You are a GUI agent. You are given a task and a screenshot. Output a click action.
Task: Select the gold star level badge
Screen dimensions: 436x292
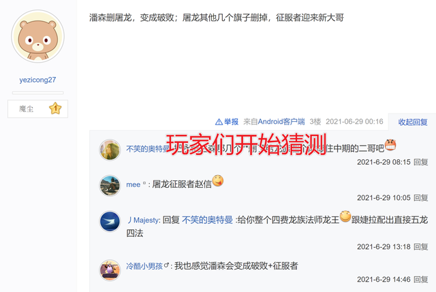[55, 108]
